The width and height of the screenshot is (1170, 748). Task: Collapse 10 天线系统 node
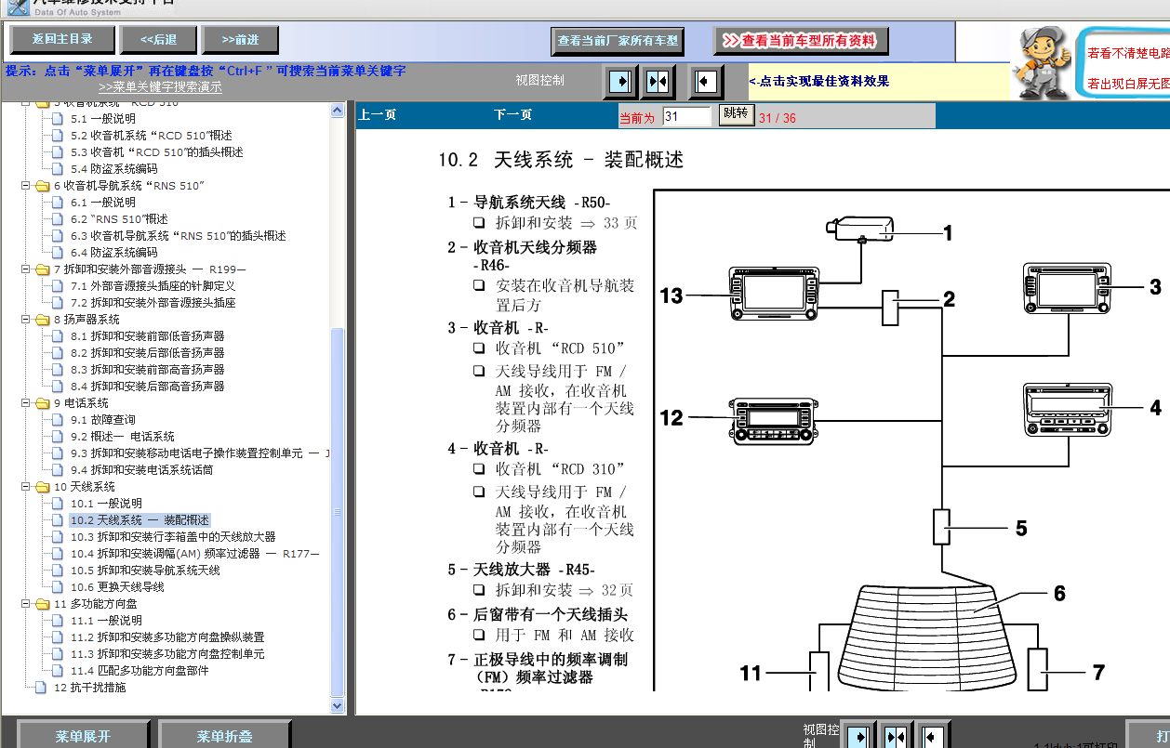click(26, 487)
